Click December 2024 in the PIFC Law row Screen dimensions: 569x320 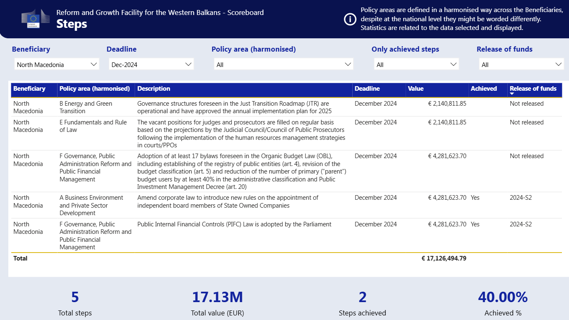coord(376,224)
